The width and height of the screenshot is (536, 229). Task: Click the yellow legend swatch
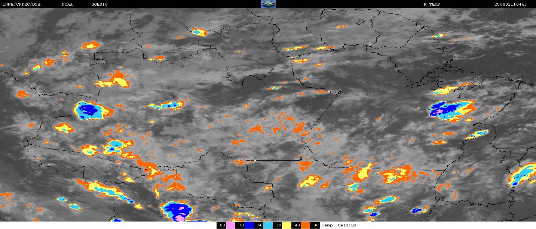[287, 225]
